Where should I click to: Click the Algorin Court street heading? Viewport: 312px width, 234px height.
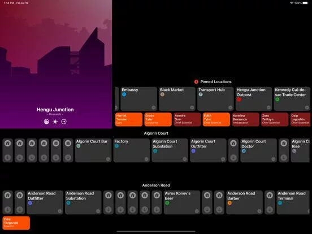point(156,133)
